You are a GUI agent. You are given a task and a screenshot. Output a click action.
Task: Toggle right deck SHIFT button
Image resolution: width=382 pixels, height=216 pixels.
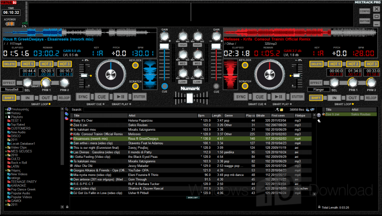coord(316,98)
